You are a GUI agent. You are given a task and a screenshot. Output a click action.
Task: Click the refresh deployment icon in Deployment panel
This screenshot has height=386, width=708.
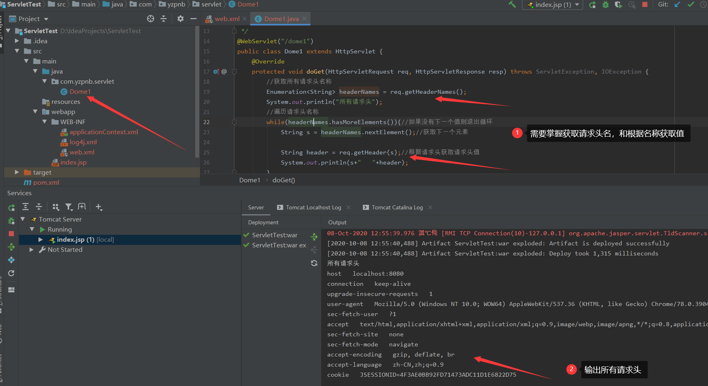click(314, 263)
